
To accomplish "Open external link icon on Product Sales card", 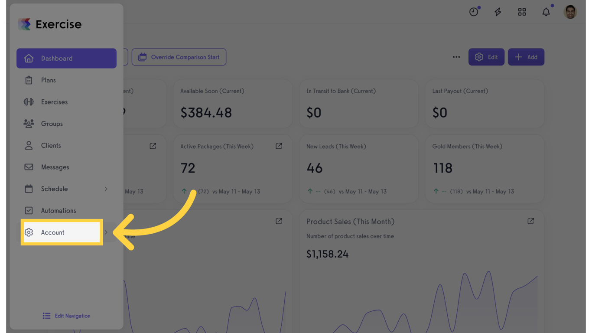I will click(x=530, y=221).
